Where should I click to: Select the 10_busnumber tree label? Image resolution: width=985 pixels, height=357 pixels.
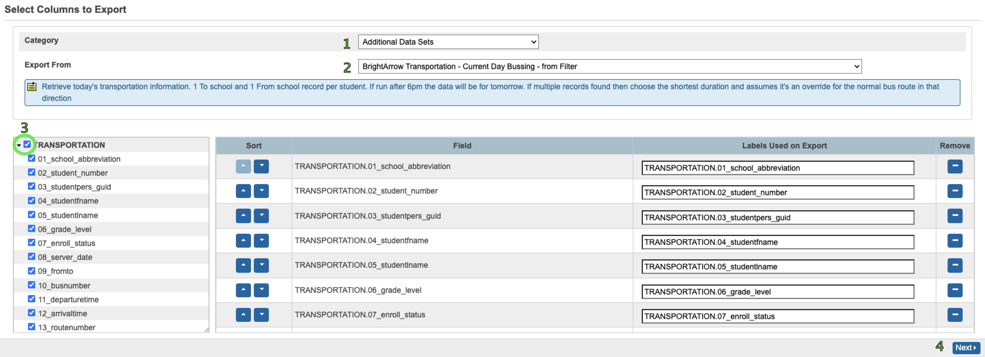(64, 286)
